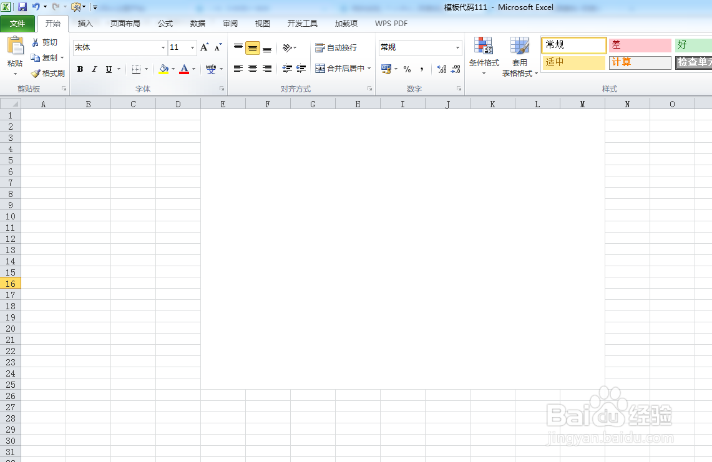Image resolution: width=712 pixels, height=462 pixels.
Task: Decrease font size with small A icon
Action: 218,47
